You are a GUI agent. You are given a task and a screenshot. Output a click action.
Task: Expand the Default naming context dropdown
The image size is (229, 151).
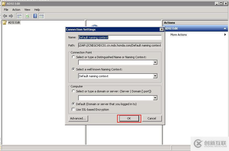coord(155,76)
